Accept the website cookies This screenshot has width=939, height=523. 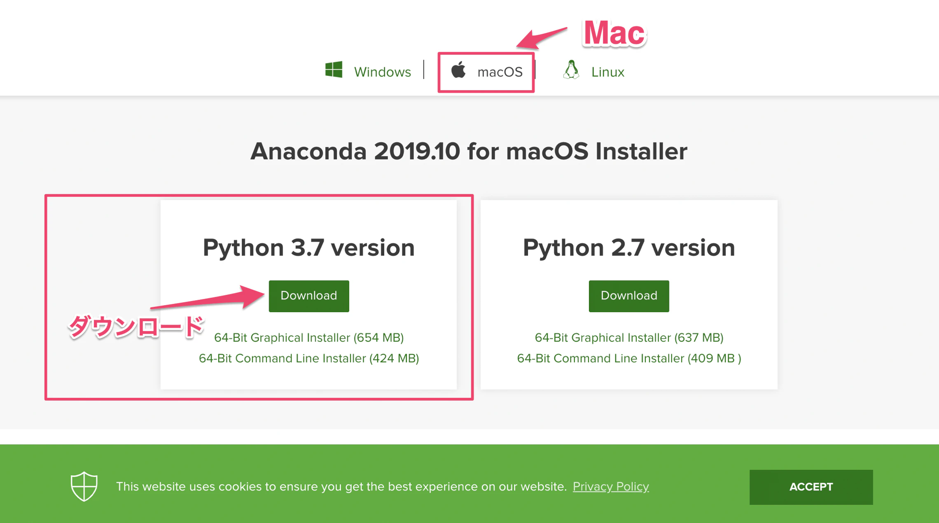click(811, 487)
